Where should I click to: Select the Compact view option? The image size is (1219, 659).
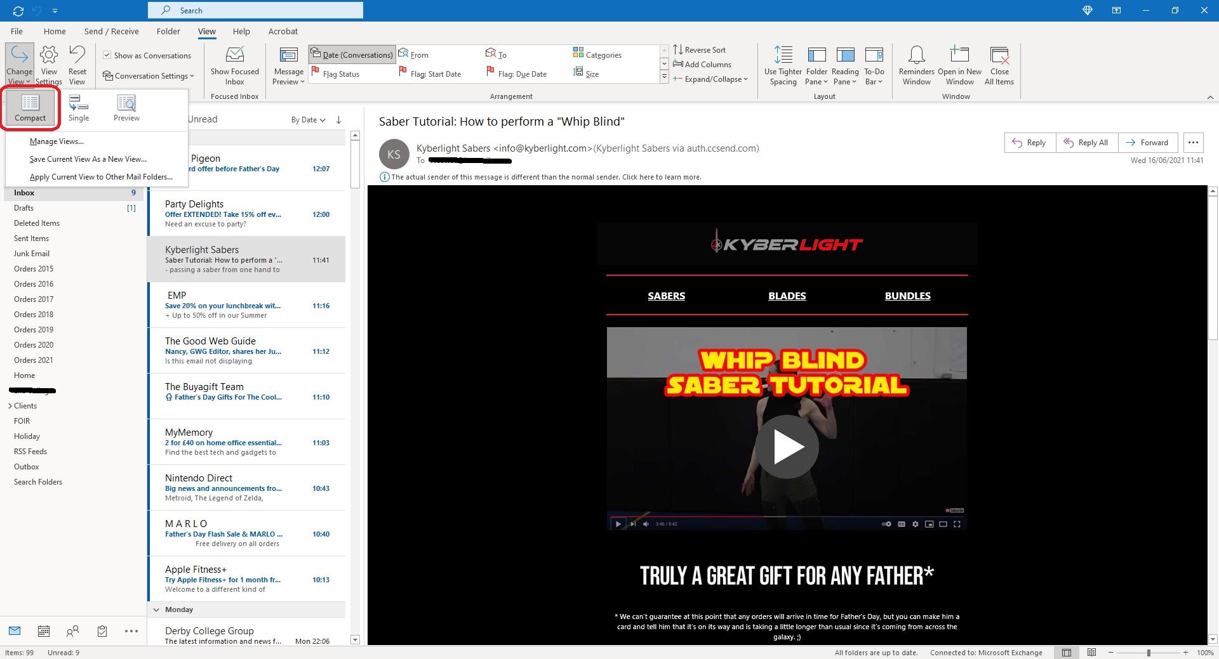click(30, 108)
